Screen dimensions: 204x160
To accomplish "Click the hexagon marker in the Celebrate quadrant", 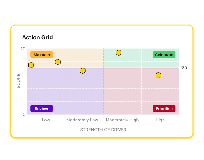I will [119, 53].
